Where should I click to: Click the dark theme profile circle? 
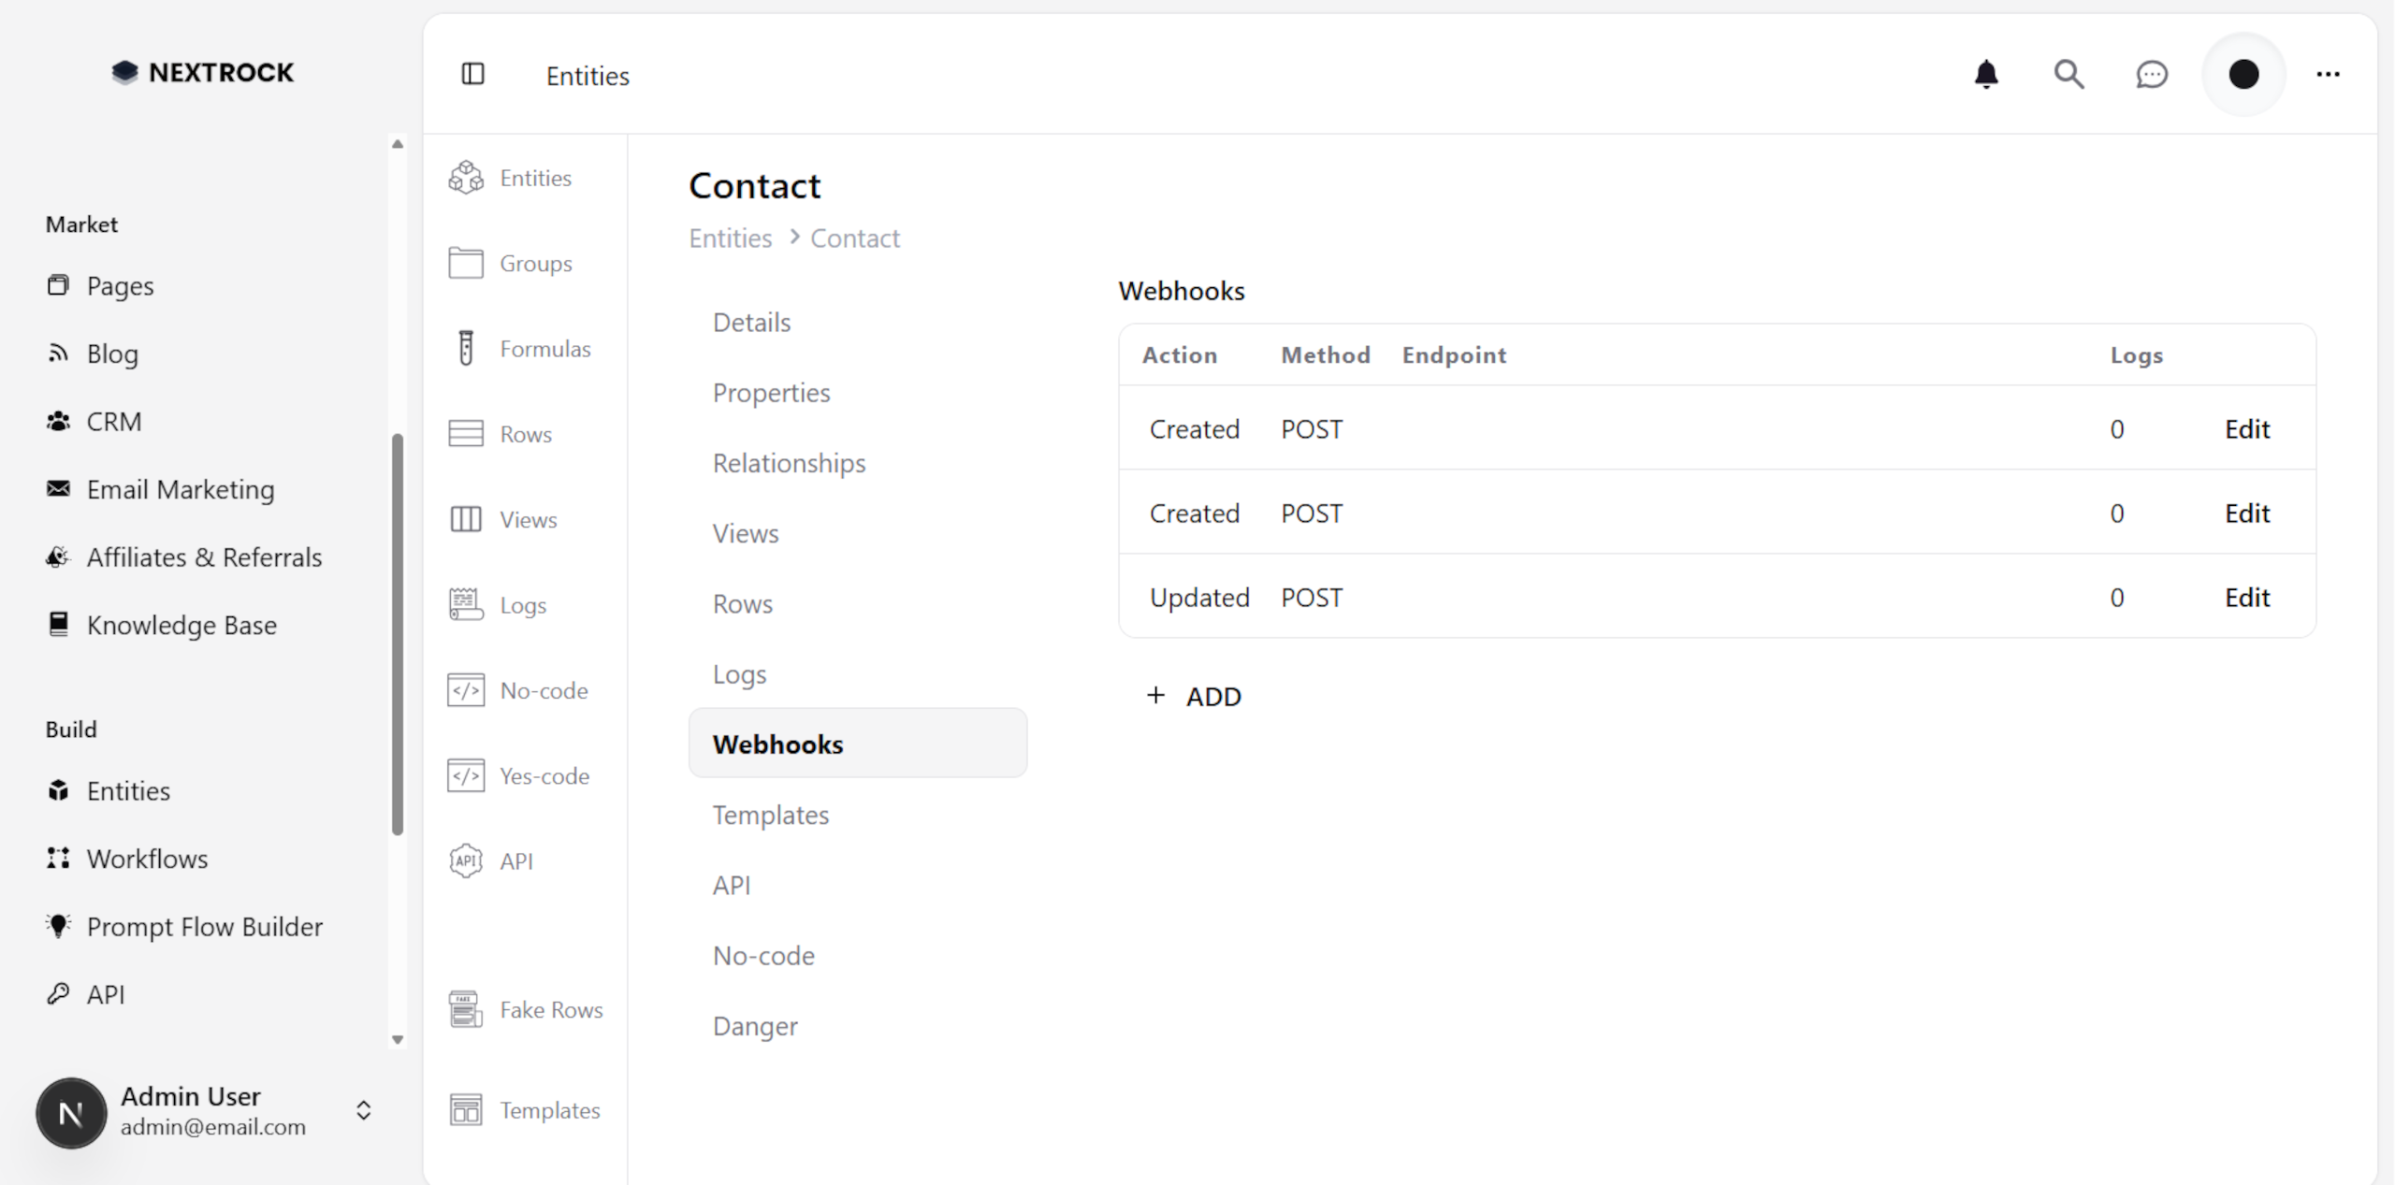pyautogui.click(x=2243, y=74)
